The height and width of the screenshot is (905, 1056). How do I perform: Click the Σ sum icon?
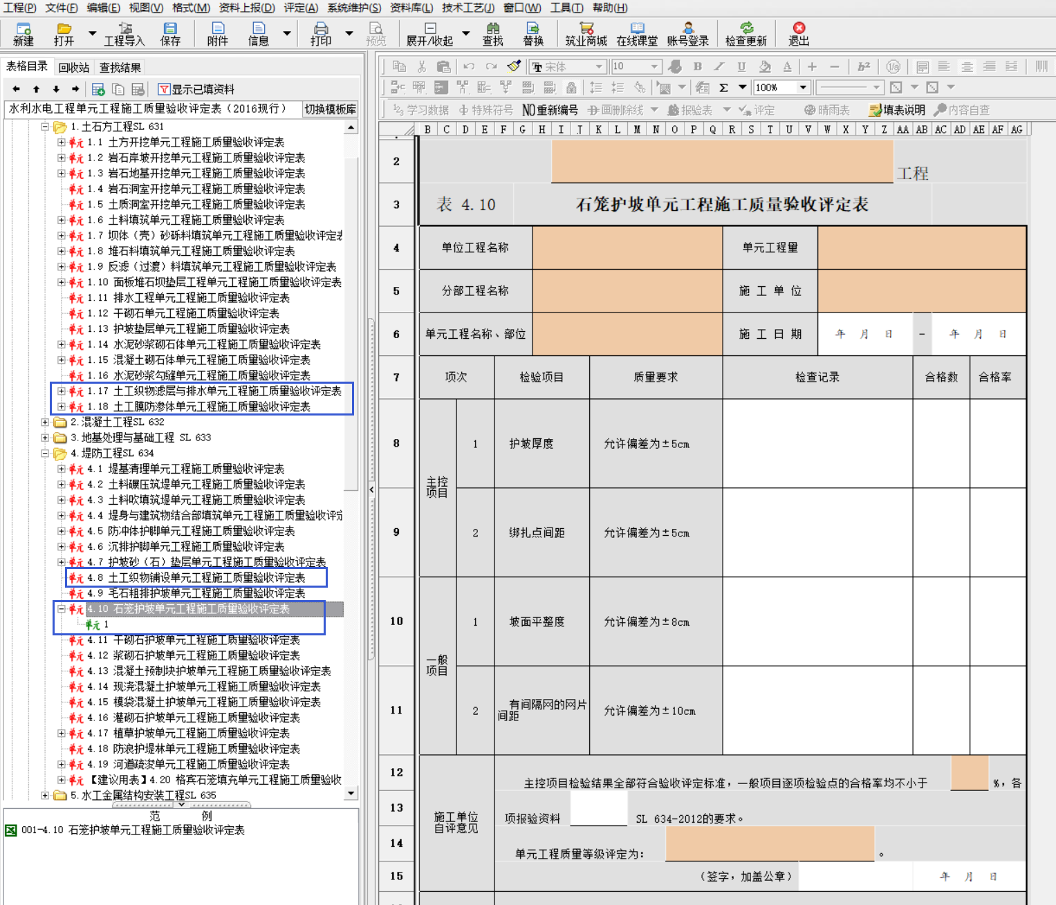pyautogui.click(x=723, y=88)
